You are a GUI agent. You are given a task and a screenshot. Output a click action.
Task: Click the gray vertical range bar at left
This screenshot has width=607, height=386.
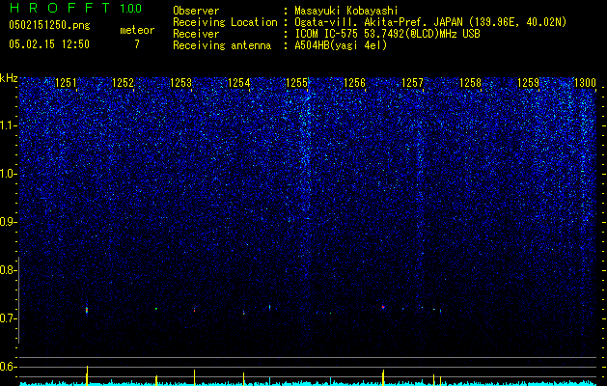[19, 300]
